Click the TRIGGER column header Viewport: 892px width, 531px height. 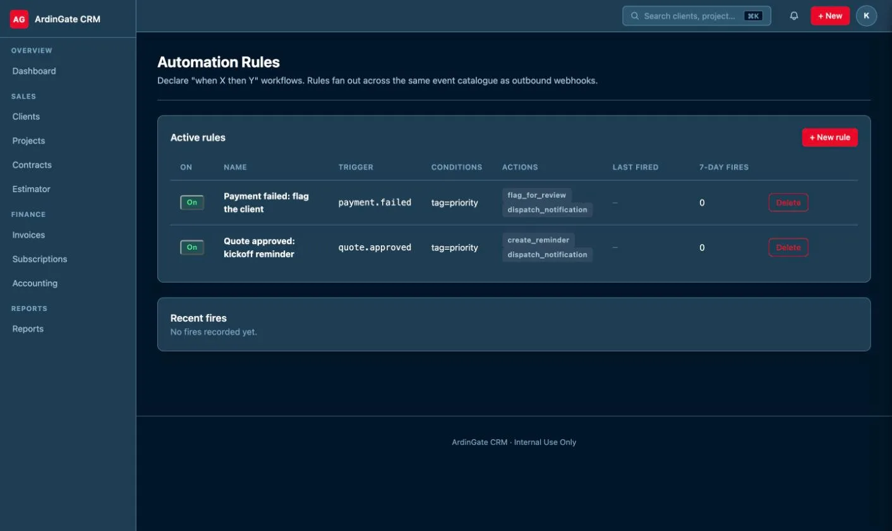pyautogui.click(x=356, y=168)
